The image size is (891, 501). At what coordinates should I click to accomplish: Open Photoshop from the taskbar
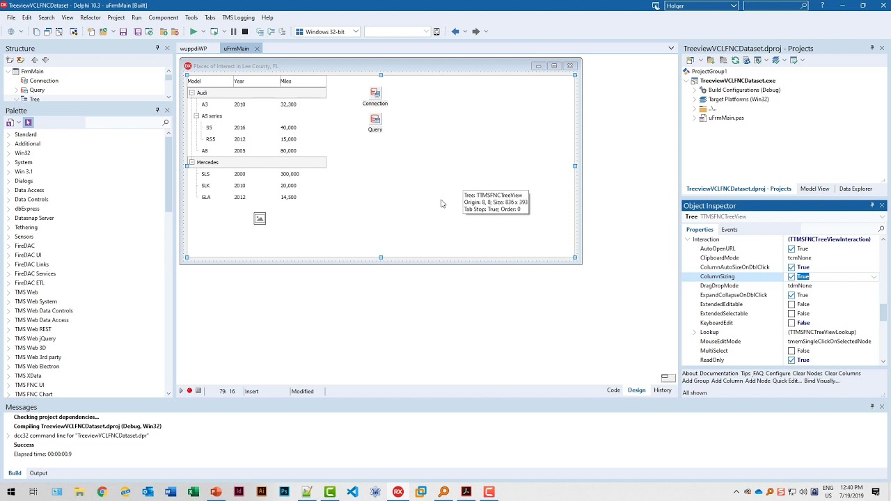tap(284, 492)
